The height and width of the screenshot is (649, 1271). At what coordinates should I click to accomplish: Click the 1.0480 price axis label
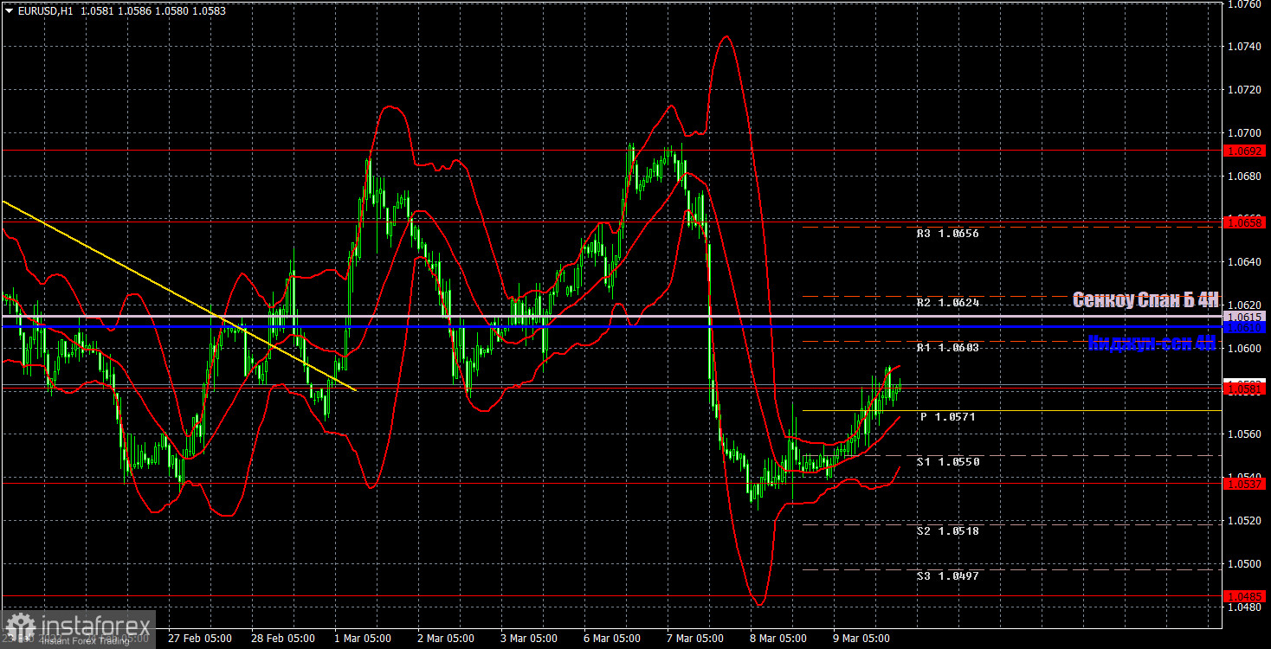coord(1244,607)
